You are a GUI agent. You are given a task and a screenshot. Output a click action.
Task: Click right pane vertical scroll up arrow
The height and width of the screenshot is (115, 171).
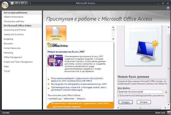click(x=168, y=27)
